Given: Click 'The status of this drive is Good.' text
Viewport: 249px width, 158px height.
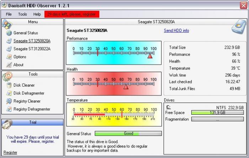Looking at the screenshot, I should [x=92, y=142].
